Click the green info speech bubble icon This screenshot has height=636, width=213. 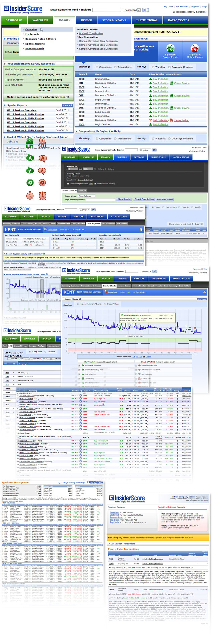point(30,171)
